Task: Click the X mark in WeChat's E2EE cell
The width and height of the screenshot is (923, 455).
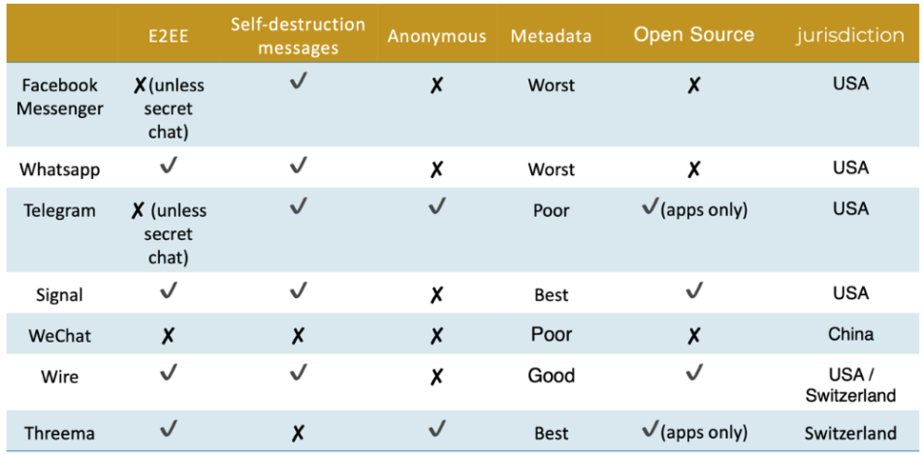Action: click(x=169, y=335)
